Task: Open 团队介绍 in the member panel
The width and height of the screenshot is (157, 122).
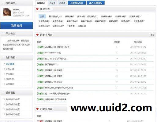Action: tap(10, 69)
